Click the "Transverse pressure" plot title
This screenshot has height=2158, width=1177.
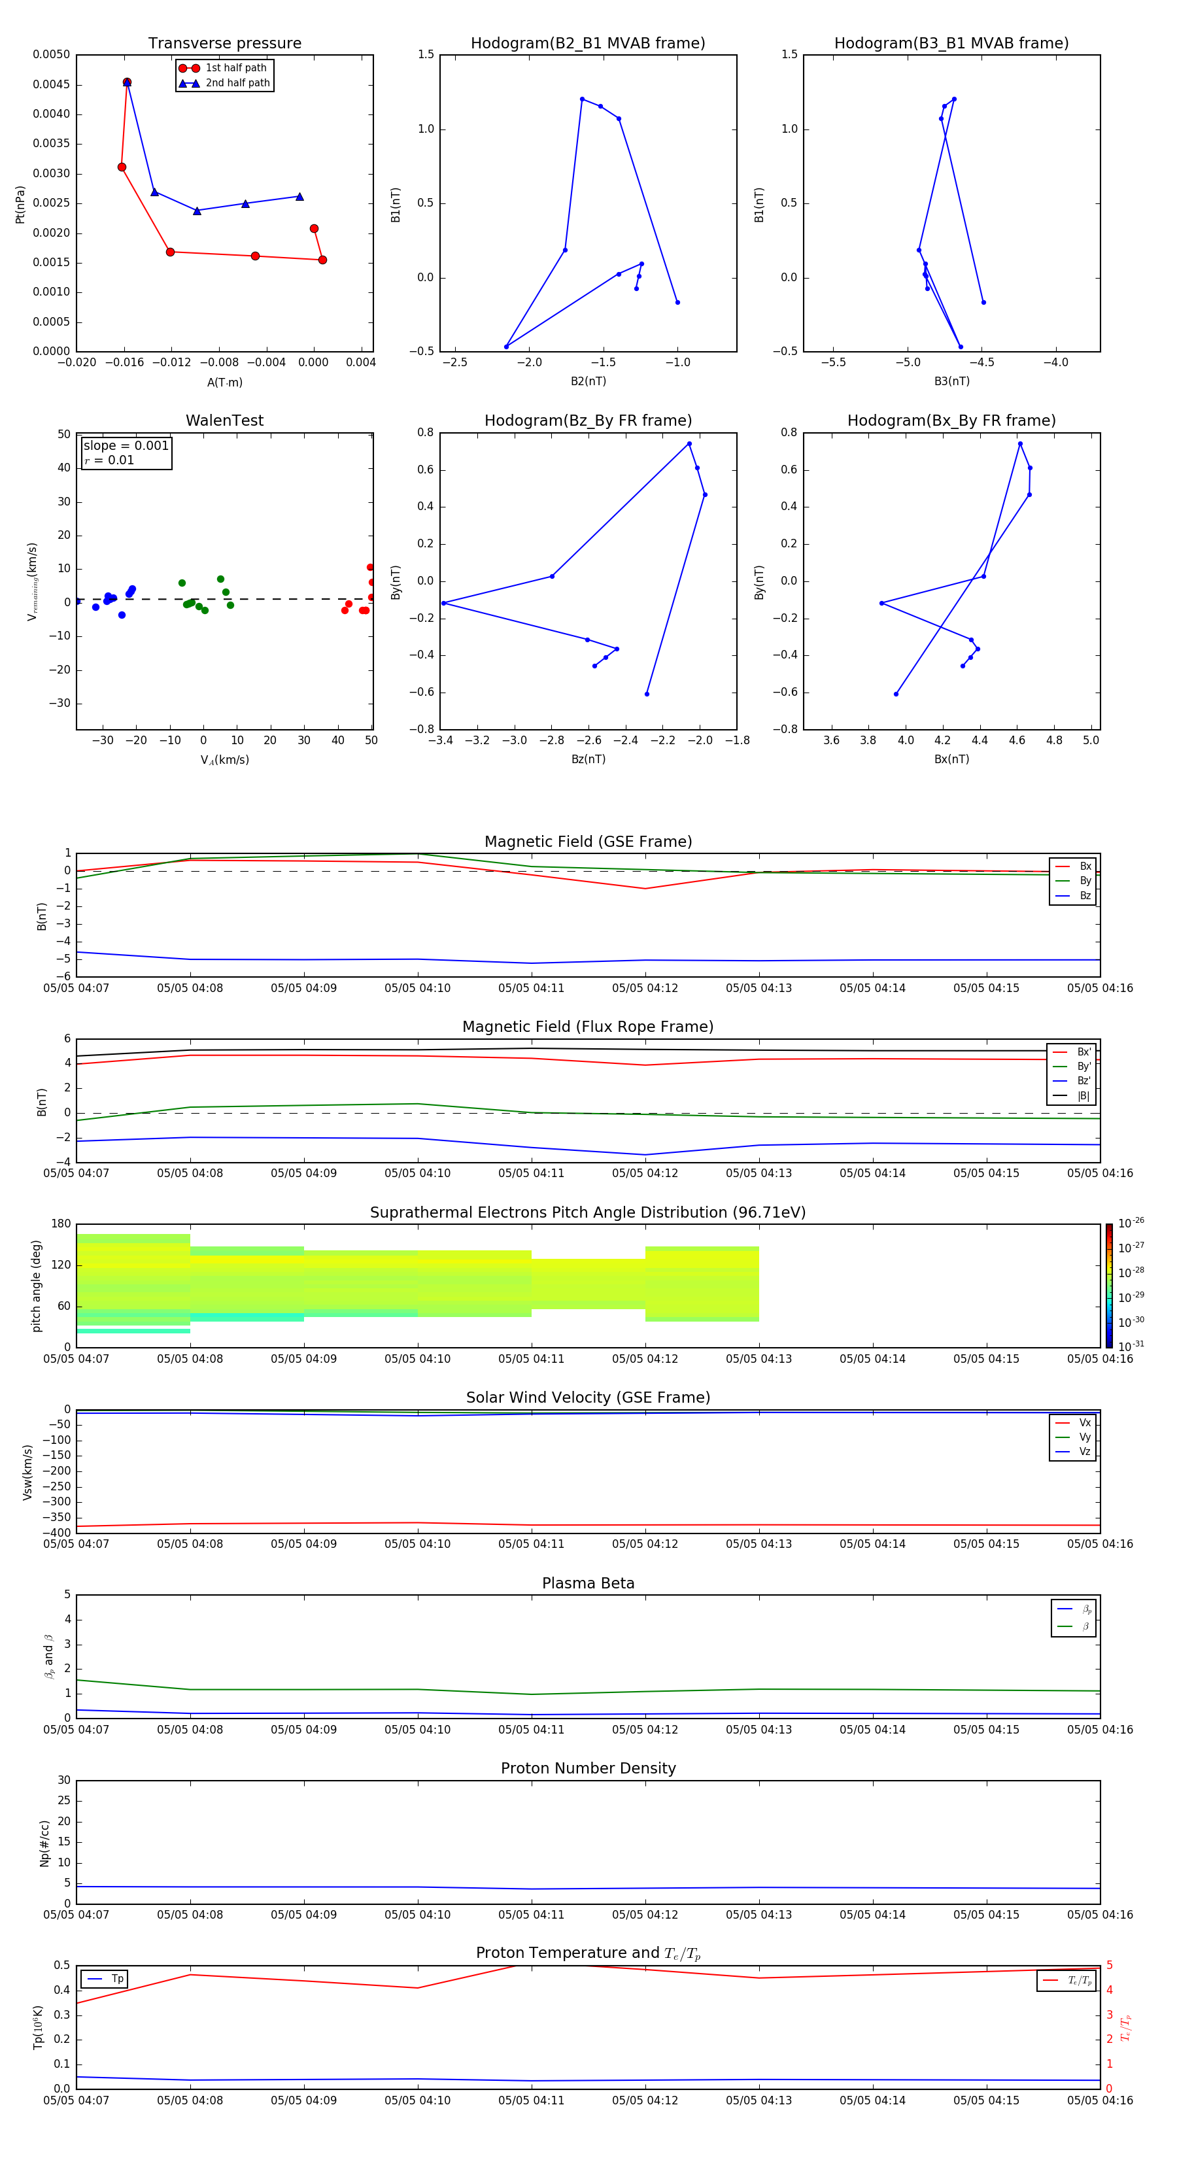(x=224, y=44)
